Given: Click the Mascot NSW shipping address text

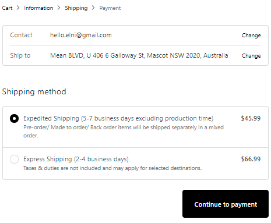Looking at the screenshot, I should (139, 55).
